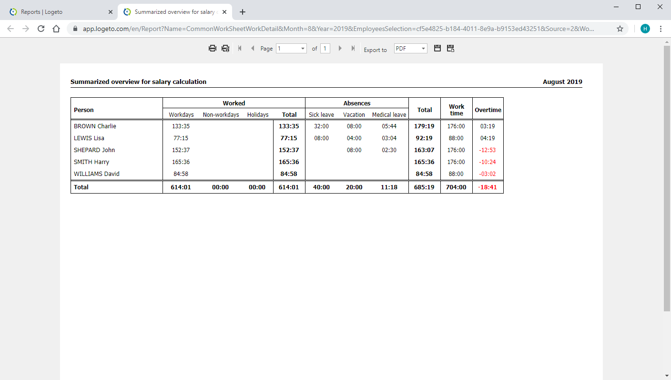Click the address bar URL
The height and width of the screenshot is (380, 671).
[x=338, y=29]
